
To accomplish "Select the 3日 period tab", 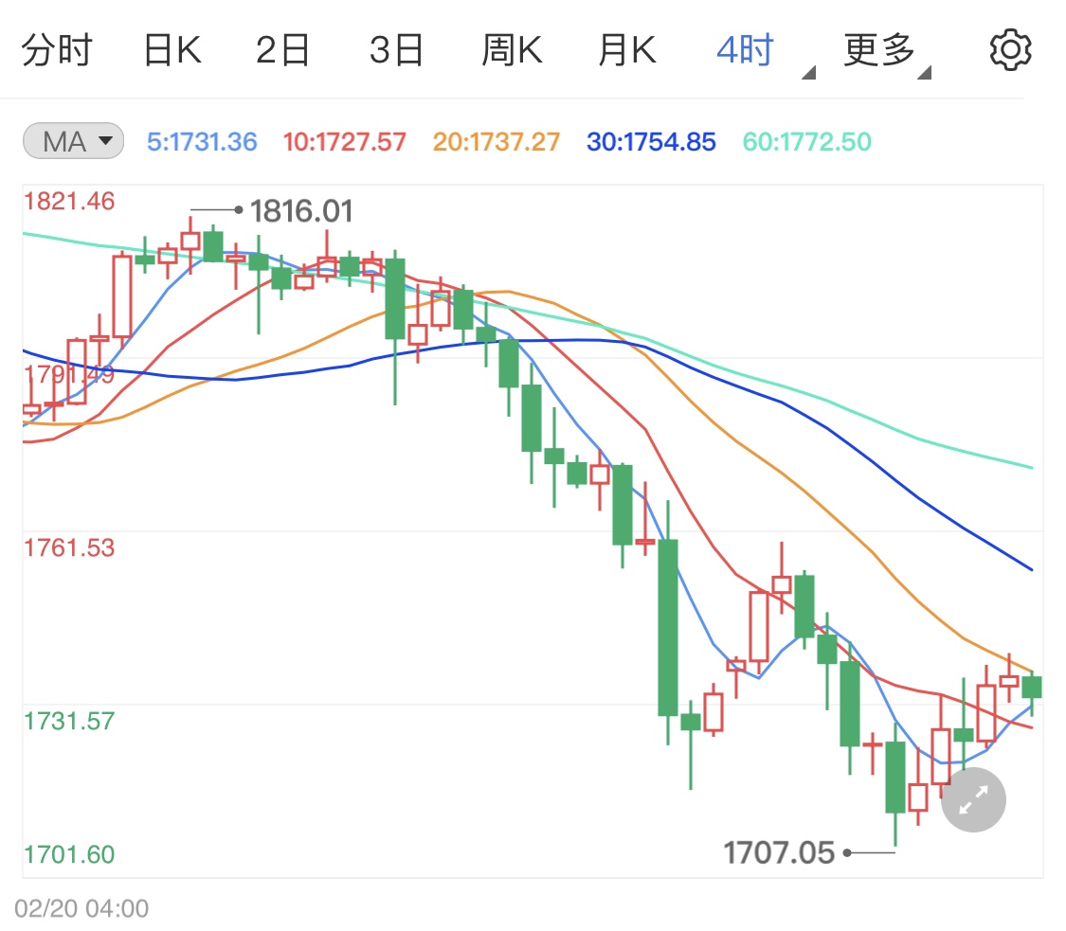I will 396,50.
